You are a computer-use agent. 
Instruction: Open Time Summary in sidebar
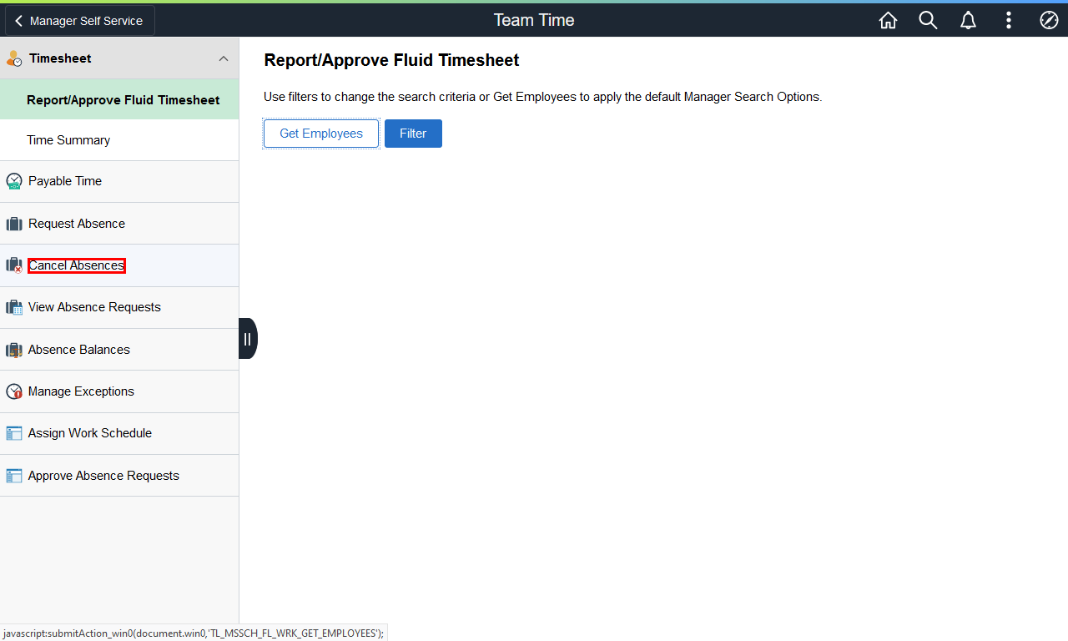point(119,140)
